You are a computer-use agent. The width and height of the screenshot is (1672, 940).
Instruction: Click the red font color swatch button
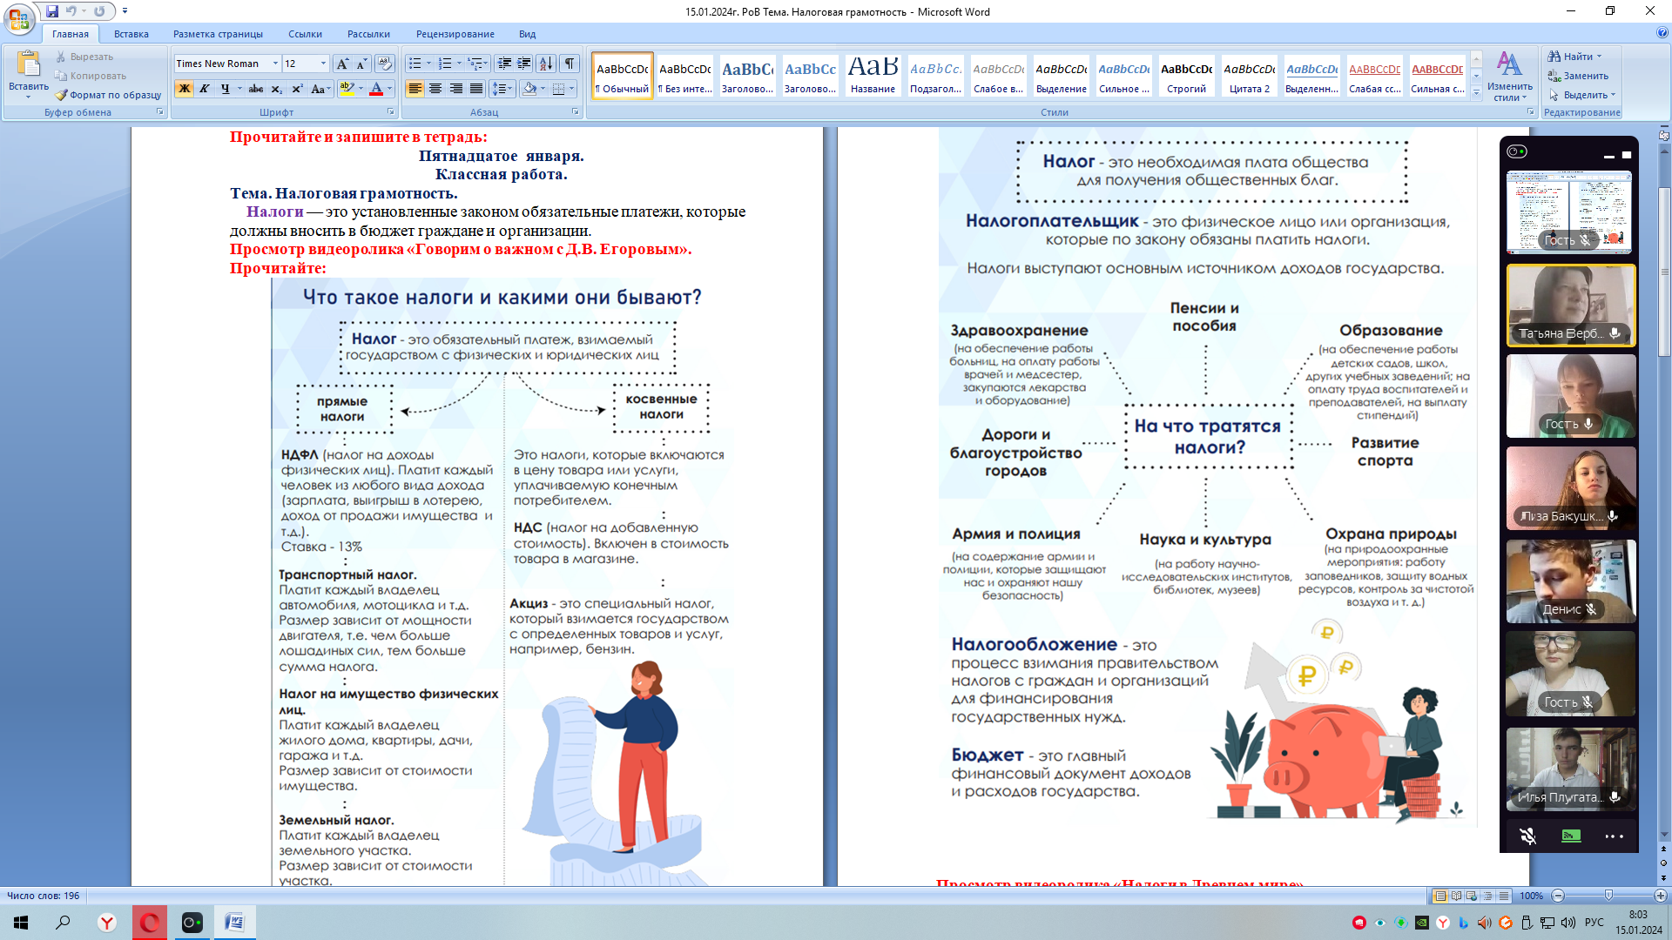[376, 89]
